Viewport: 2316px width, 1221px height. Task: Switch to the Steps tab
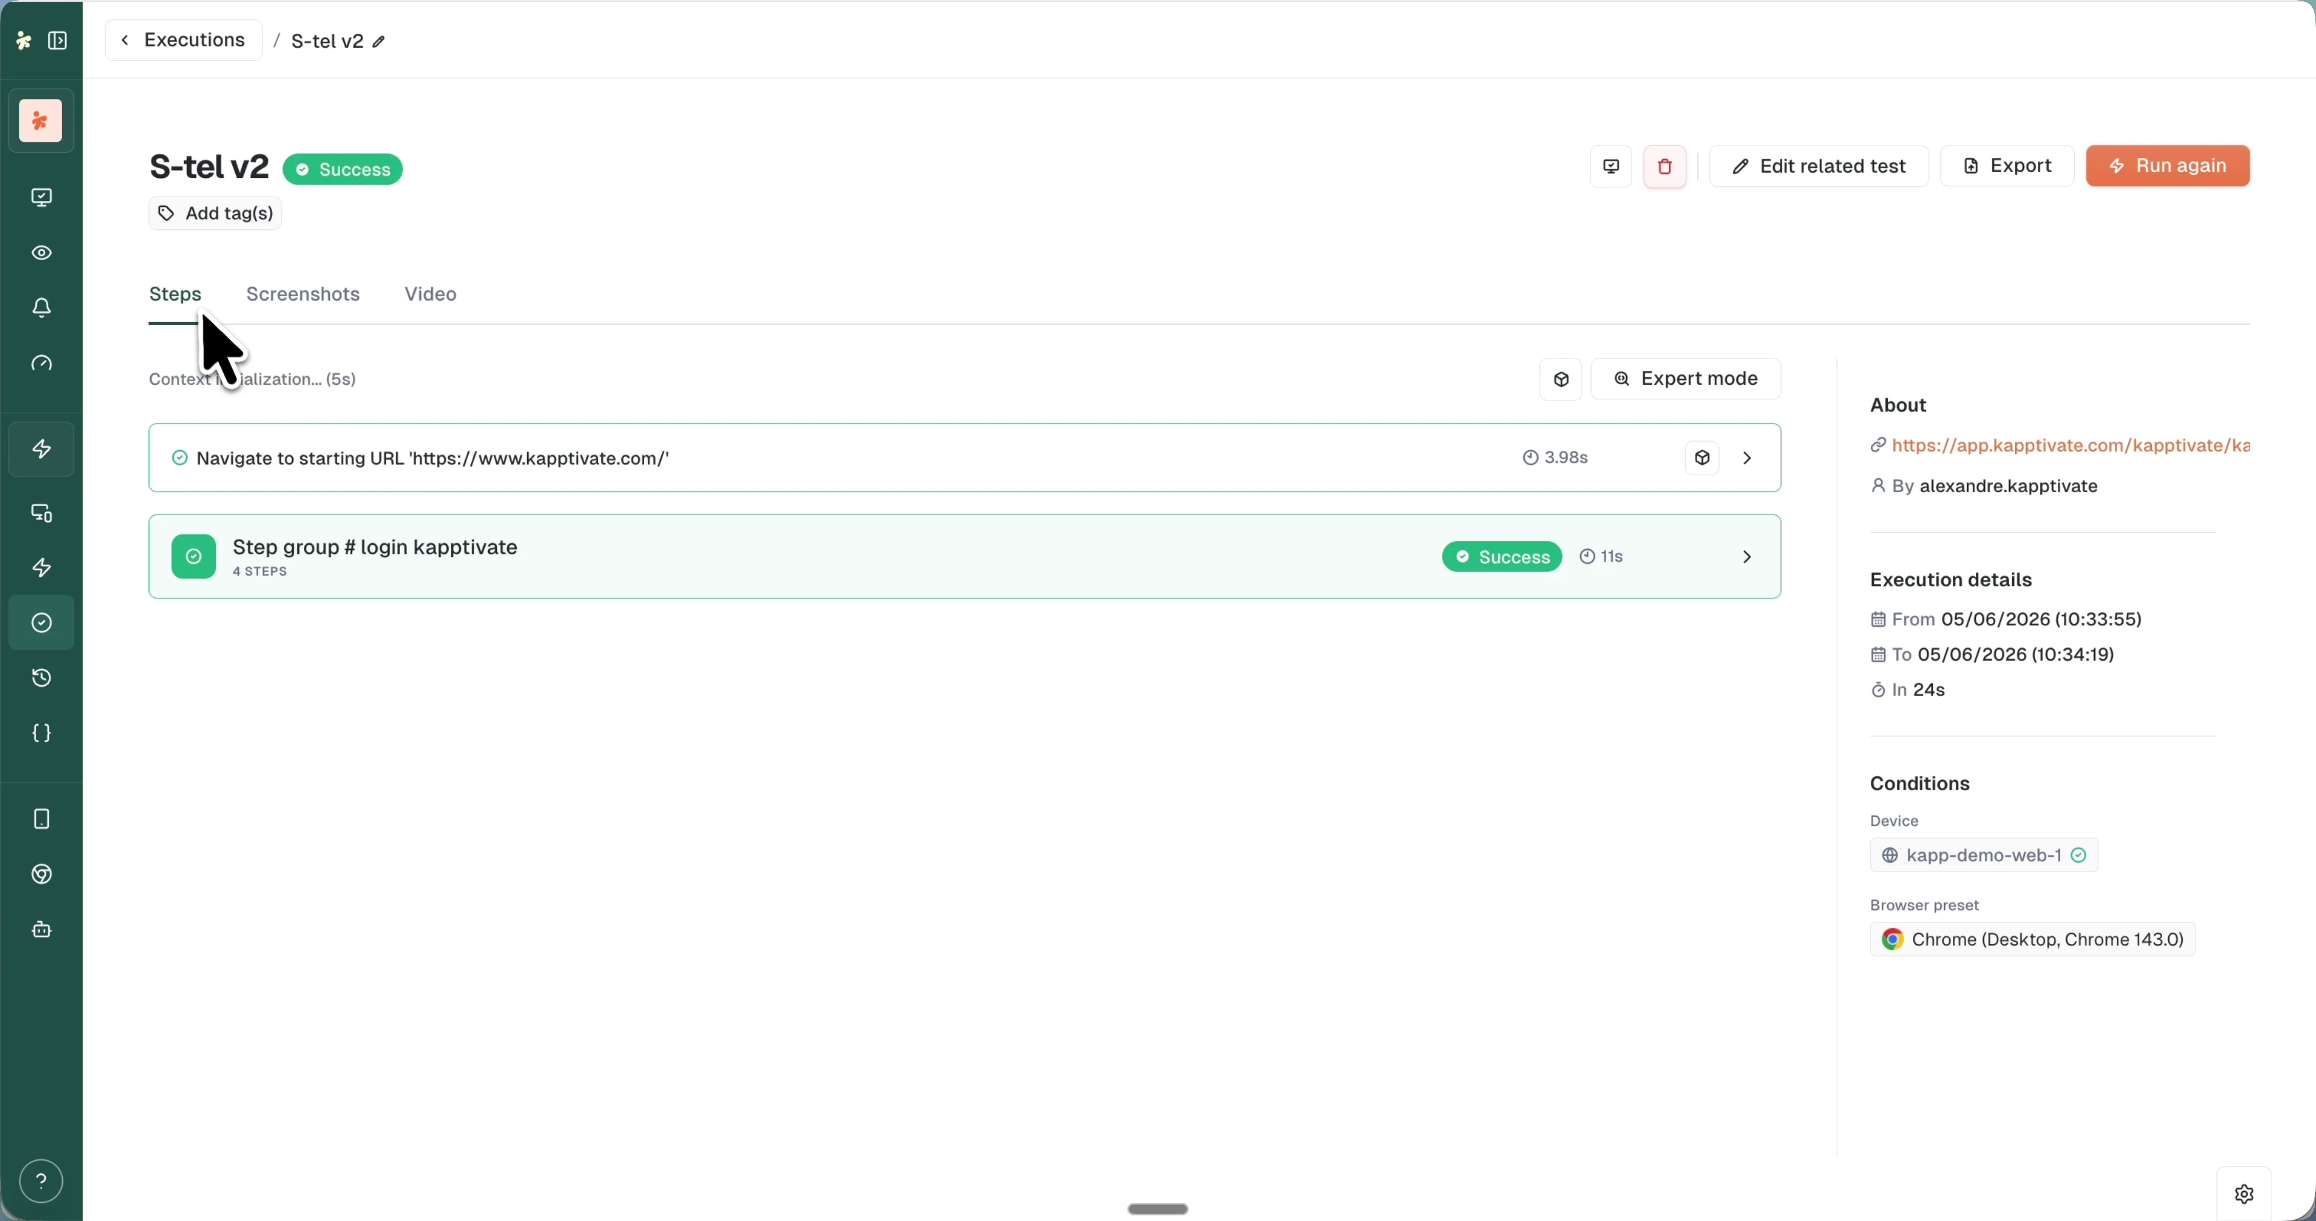176,295
